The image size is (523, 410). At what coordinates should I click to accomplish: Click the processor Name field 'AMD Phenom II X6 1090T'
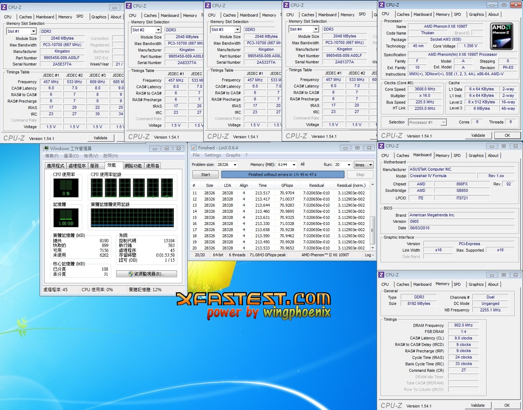[445, 26]
